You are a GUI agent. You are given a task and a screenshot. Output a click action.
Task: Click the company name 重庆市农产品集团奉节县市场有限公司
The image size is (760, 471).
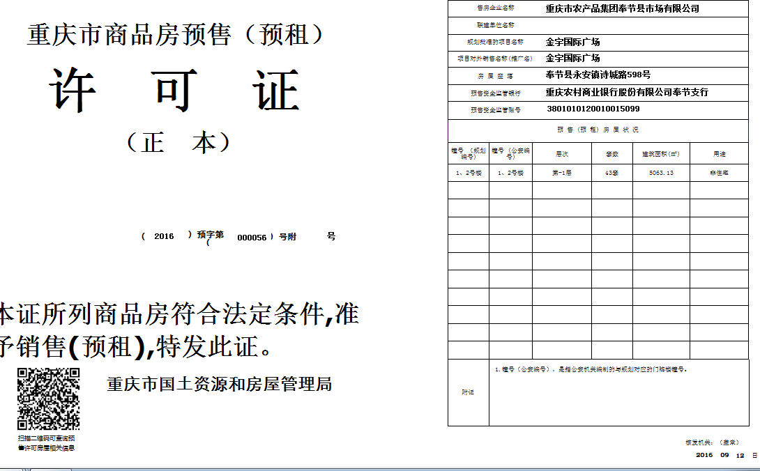tap(622, 9)
